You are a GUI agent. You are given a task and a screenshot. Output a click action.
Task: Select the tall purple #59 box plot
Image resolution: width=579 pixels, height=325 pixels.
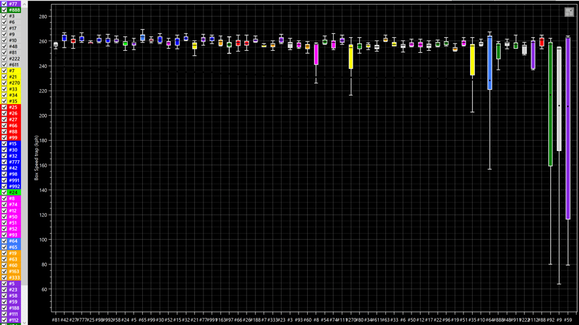click(568, 128)
